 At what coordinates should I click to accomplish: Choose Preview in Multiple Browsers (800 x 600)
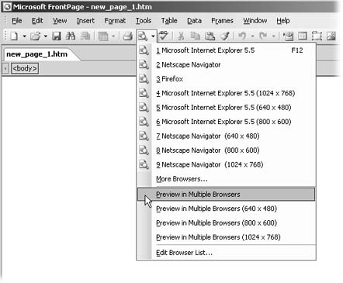pos(226,223)
